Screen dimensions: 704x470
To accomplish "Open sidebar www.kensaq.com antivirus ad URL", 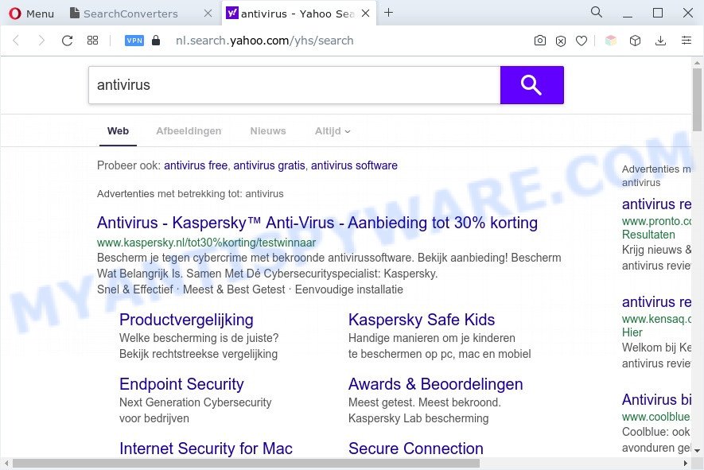I will 656,319.
